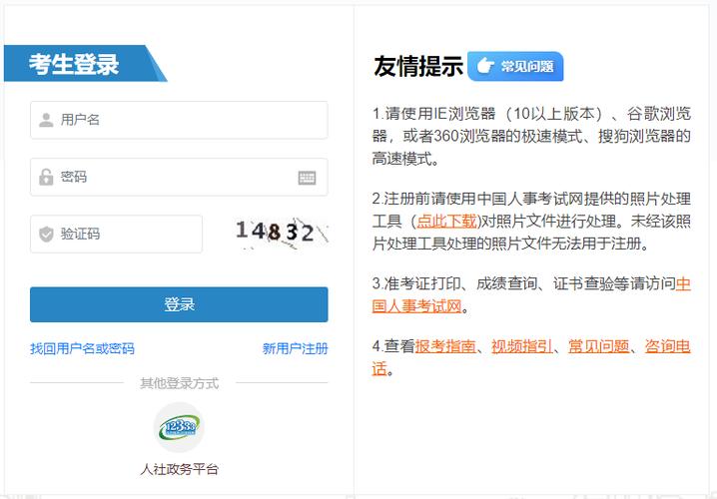
Task: Click the 友情提示 heading
Action: (x=418, y=66)
